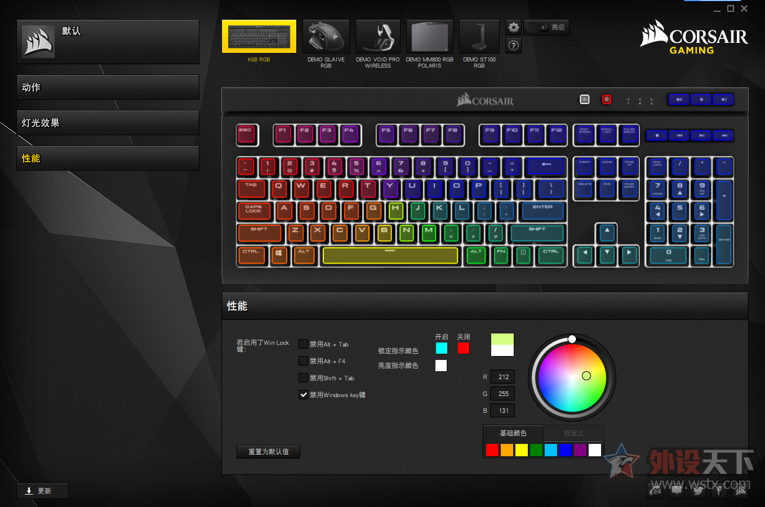Open the Twitter icon

[698, 491]
